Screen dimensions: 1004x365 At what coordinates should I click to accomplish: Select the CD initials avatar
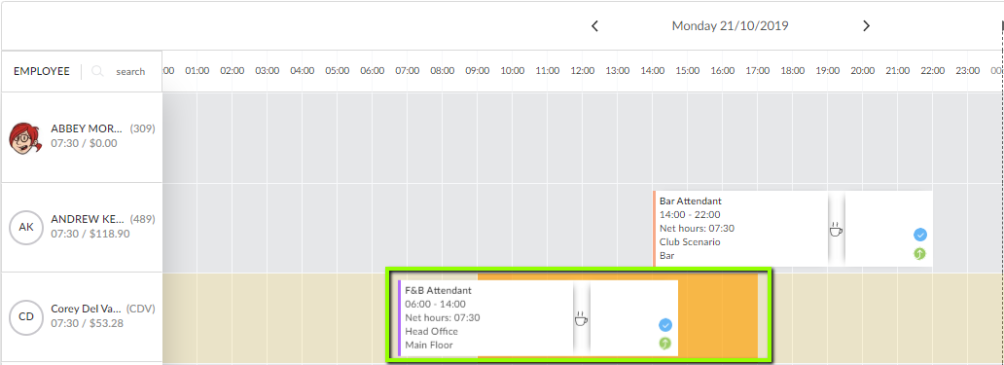click(26, 317)
